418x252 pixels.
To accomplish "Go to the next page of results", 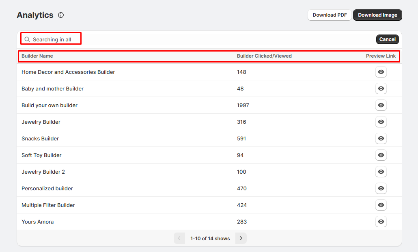I will (x=241, y=239).
